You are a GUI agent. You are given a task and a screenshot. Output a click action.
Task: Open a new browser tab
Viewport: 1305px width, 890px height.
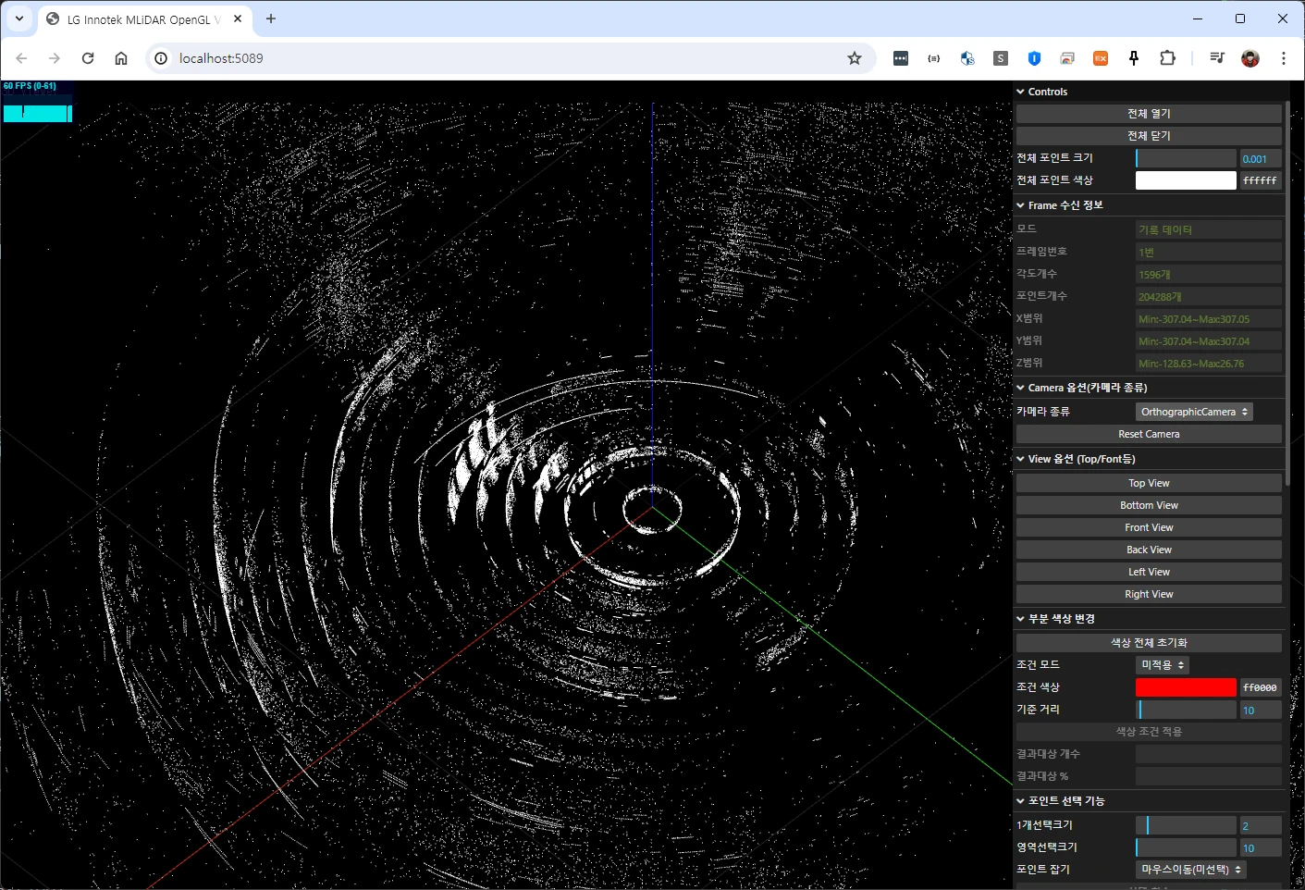pyautogui.click(x=271, y=19)
